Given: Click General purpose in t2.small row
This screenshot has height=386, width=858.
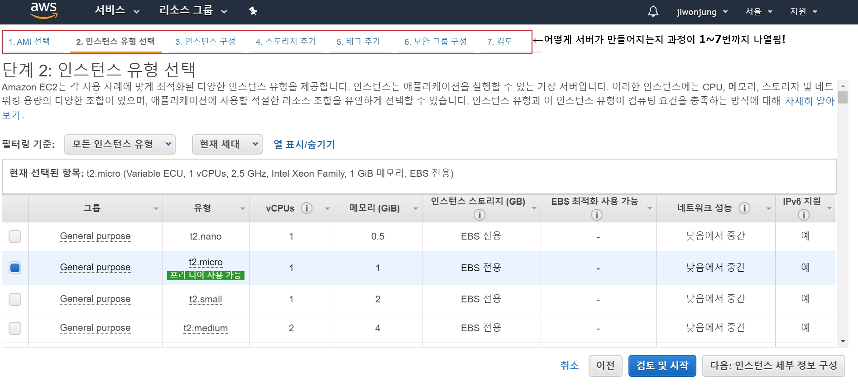Looking at the screenshot, I should click(95, 299).
